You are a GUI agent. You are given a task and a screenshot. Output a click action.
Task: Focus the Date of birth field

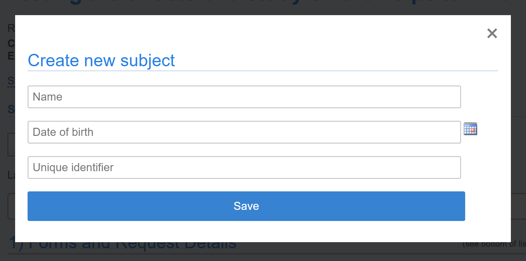click(244, 132)
